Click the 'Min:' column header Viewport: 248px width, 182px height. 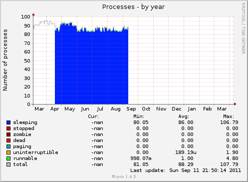139,116
